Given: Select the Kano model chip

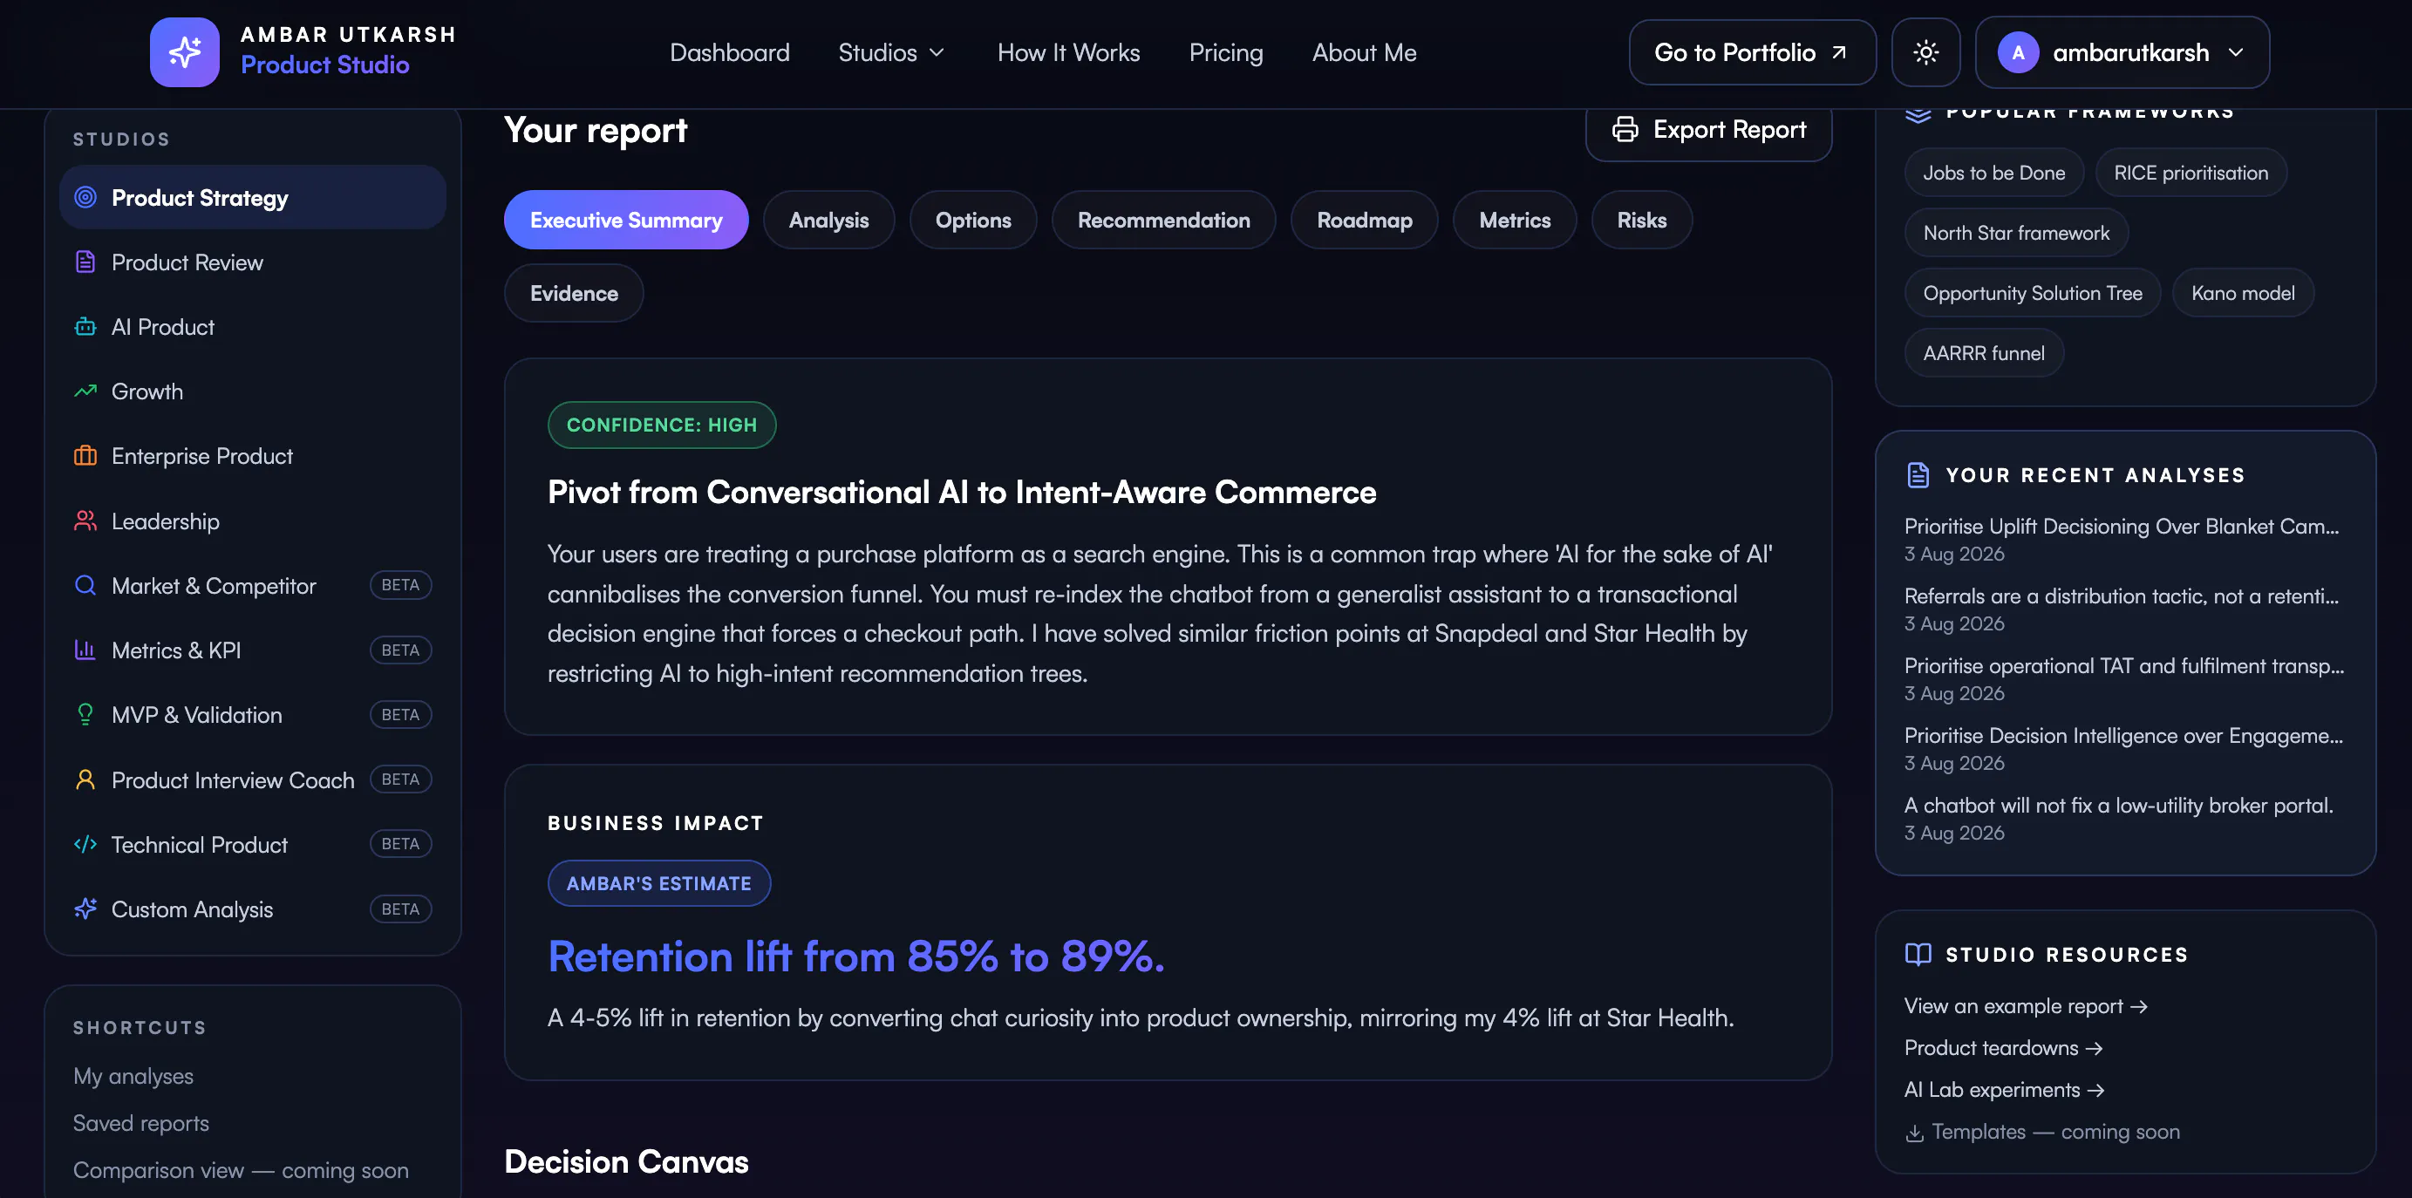Looking at the screenshot, I should tap(2242, 293).
